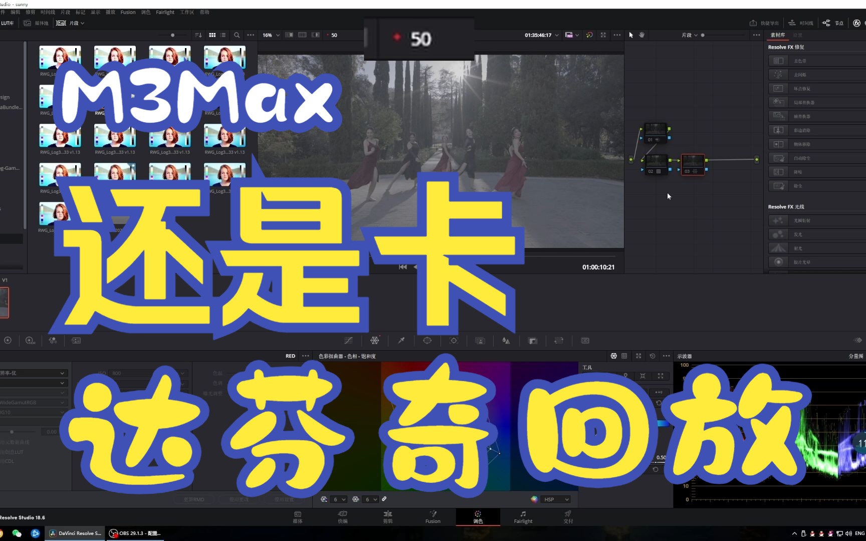Open the RGB Mixer palette icon

coord(53,341)
